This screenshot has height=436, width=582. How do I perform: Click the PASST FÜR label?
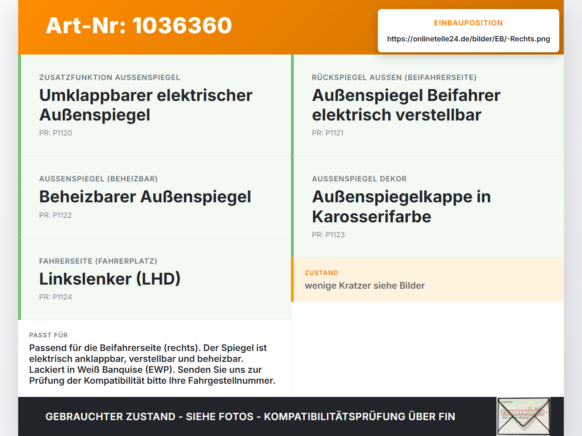48,335
